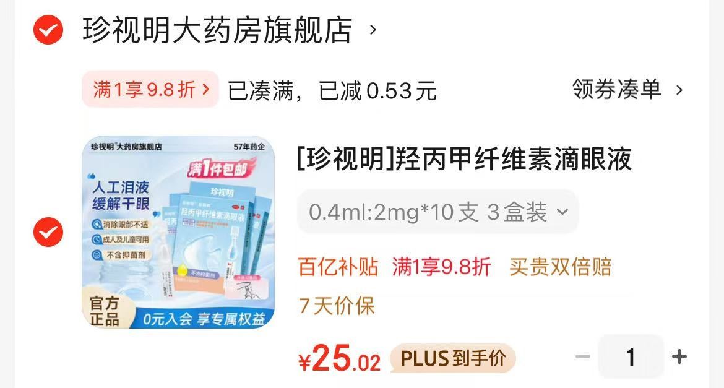Open the 满1享9.8折 promotion tag

click(150, 89)
